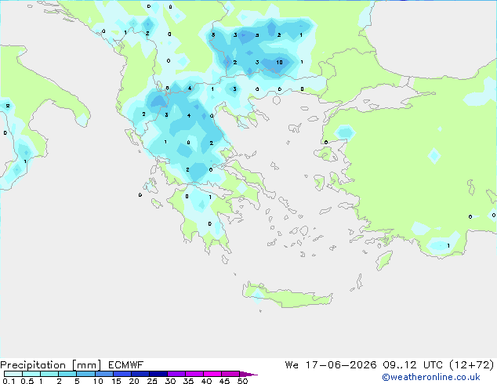Click the legend label '15'
This screenshot has width=497, height=384.
(116, 381)
